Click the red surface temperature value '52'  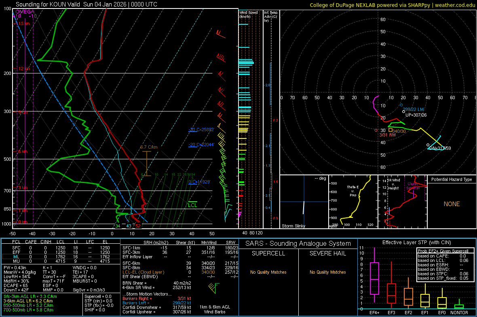coord(138,226)
